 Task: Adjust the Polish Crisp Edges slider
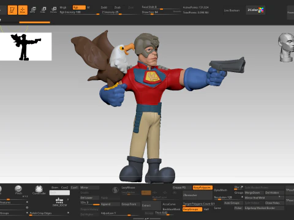[x=49, y=213]
